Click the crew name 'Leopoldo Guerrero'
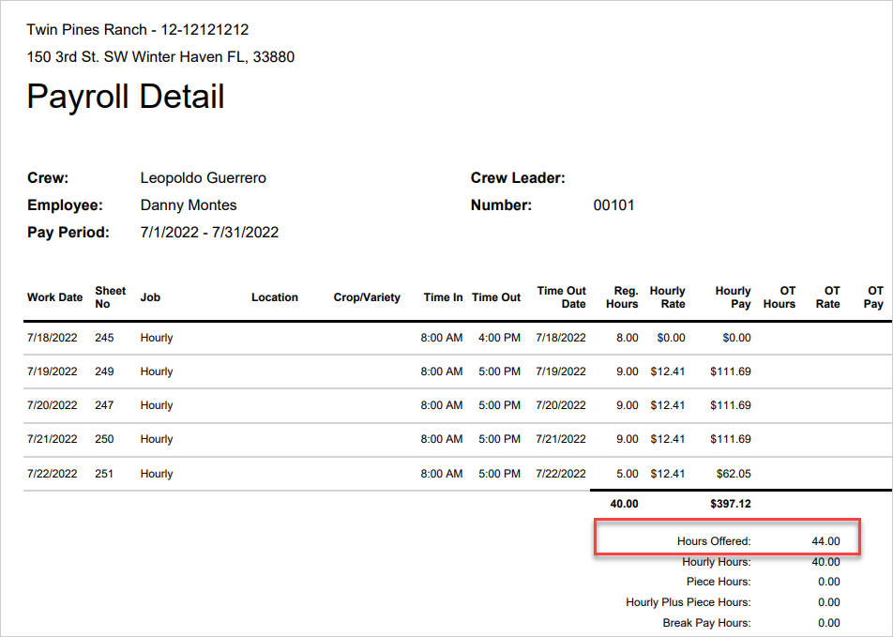893x637 pixels. click(204, 177)
